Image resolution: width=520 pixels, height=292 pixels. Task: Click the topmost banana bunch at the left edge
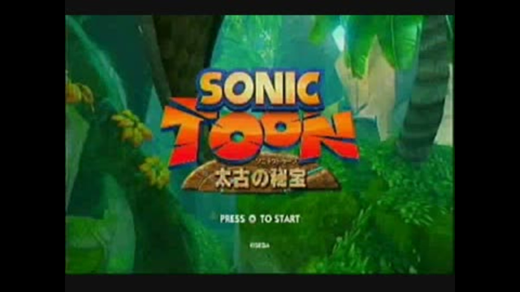pos(79,93)
